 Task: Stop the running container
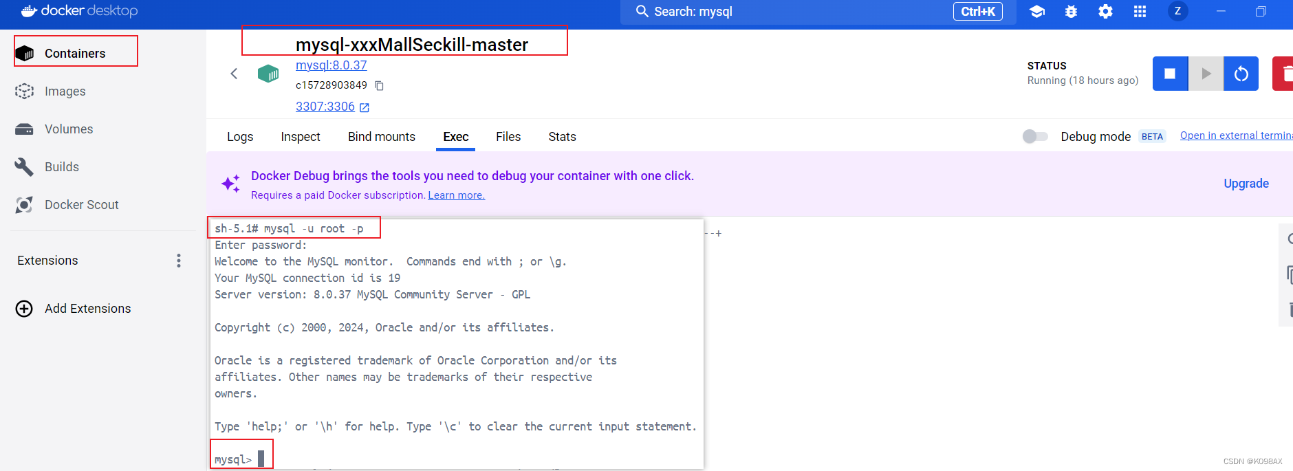point(1170,74)
